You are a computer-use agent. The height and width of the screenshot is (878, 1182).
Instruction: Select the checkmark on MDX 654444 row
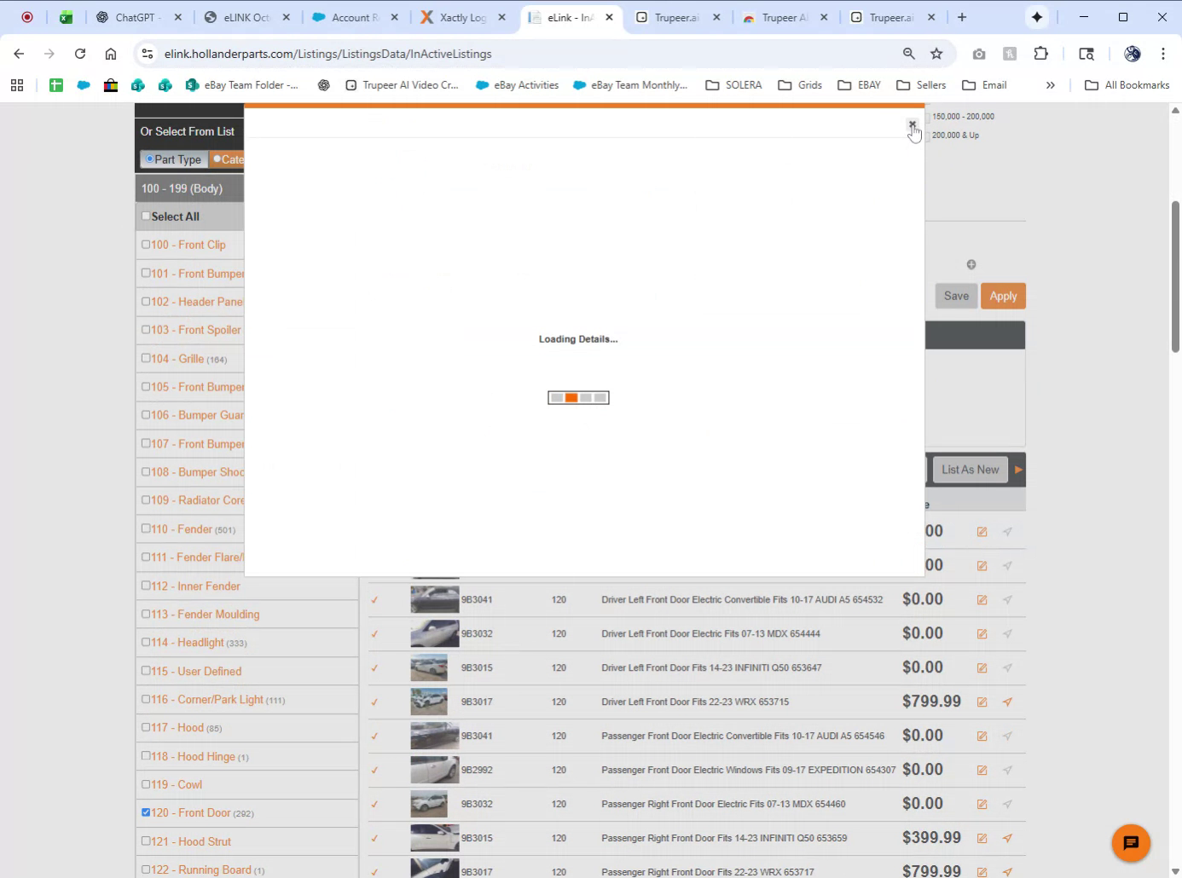pos(374,633)
